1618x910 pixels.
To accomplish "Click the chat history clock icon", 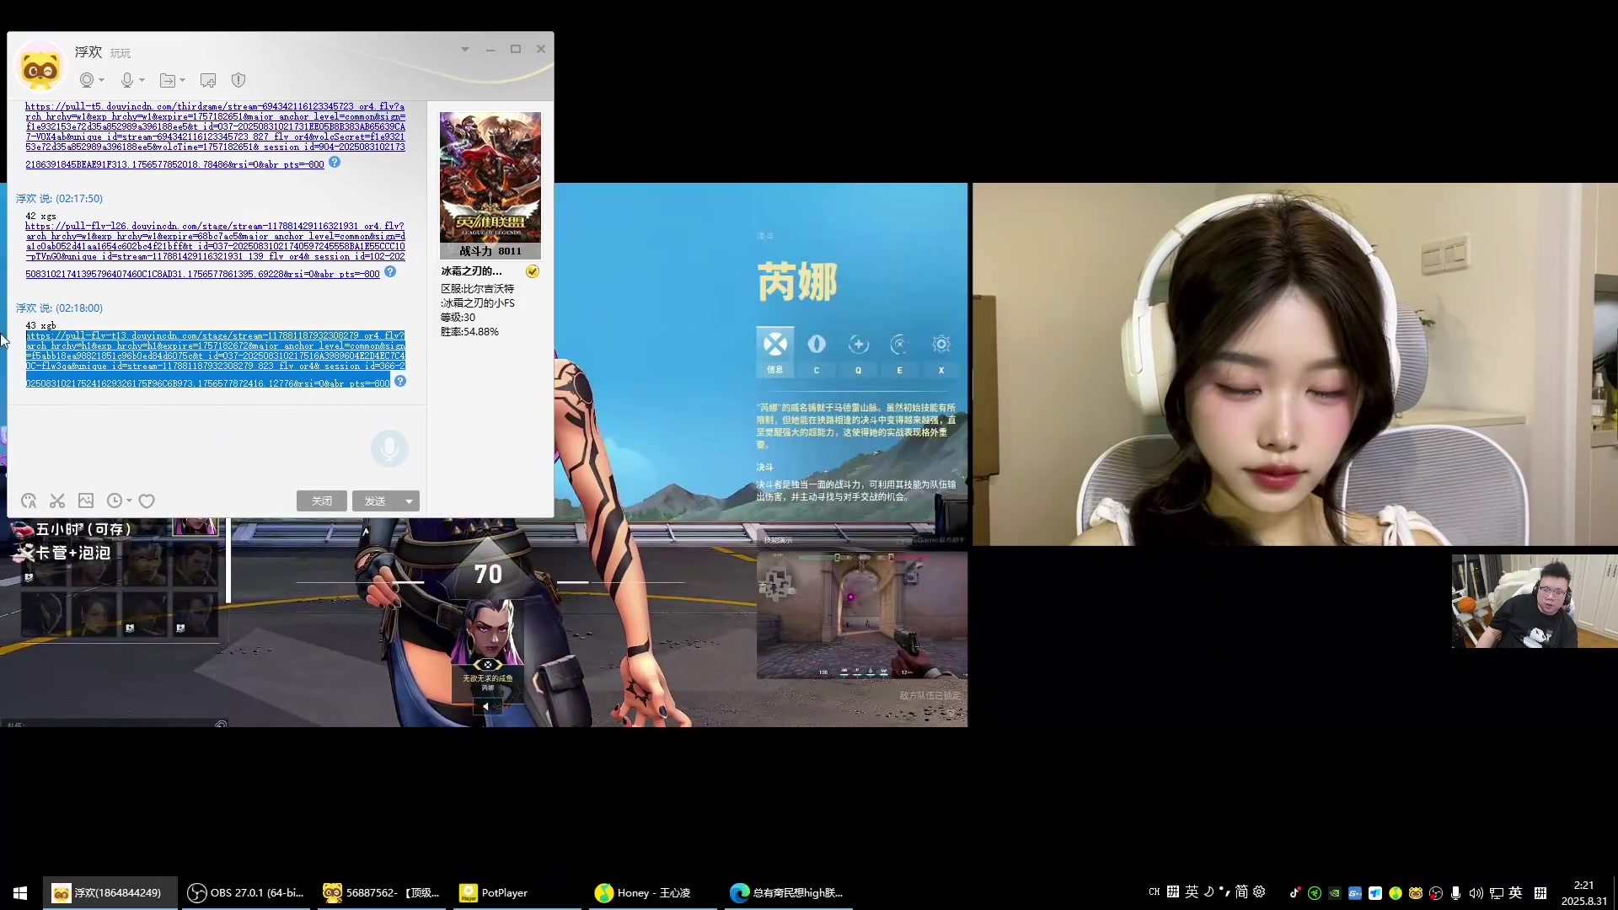I will tap(115, 500).
